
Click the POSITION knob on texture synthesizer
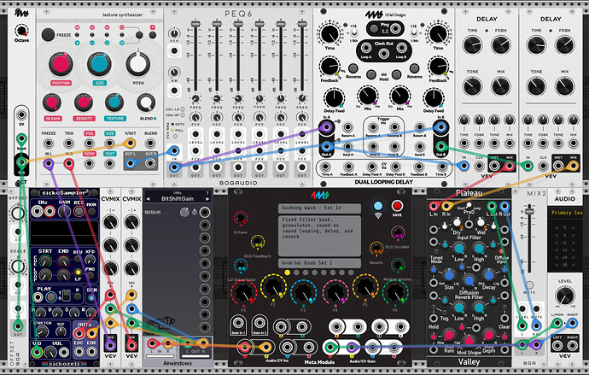[x=61, y=64]
